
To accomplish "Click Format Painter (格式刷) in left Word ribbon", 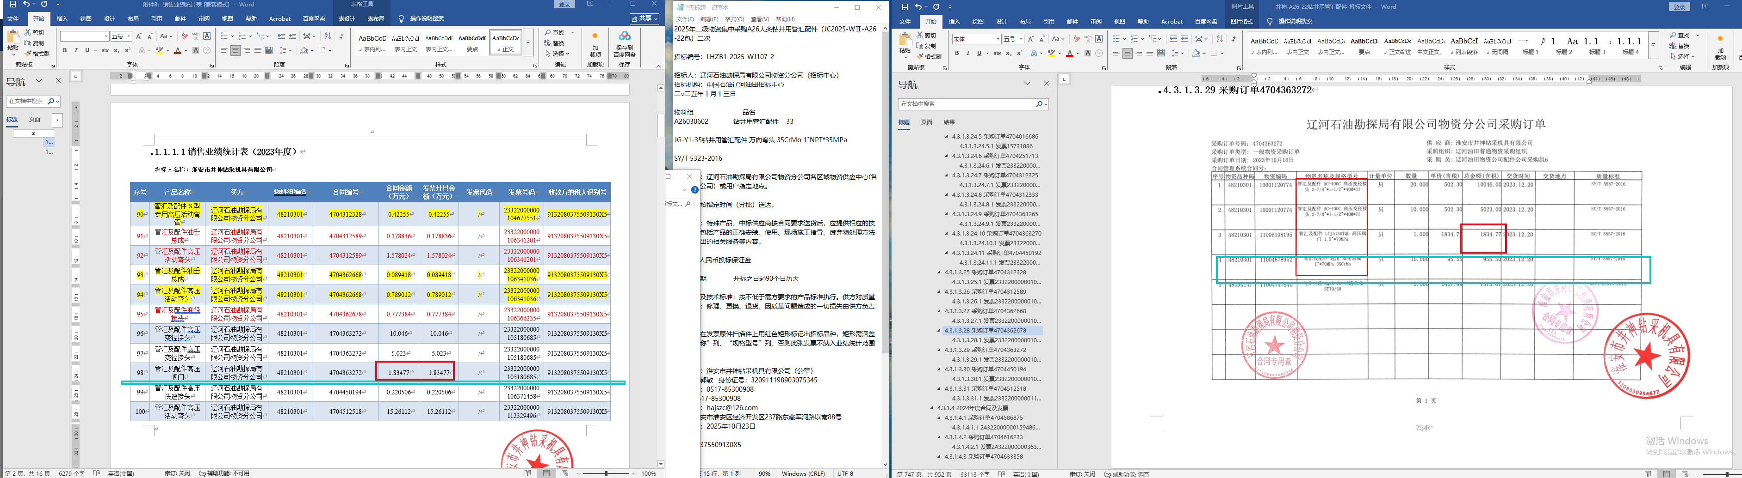I will tap(37, 54).
